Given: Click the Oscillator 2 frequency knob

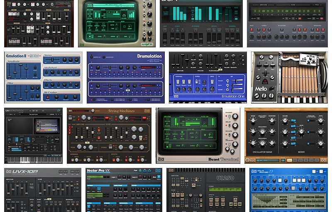Looking at the screenshot, I should click(263, 132).
